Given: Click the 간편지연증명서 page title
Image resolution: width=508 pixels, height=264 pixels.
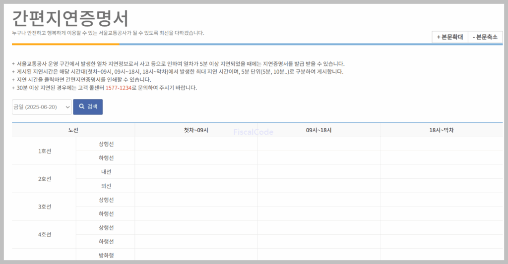Looking at the screenshot, I should pos(70,18).
